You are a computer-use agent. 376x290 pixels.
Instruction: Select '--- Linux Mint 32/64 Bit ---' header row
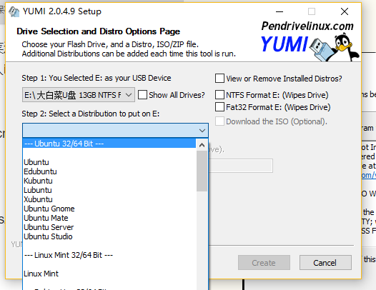point(109,255)
